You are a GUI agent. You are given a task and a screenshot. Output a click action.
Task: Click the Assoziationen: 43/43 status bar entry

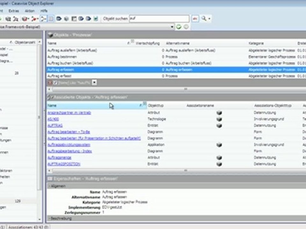point(28,227)
